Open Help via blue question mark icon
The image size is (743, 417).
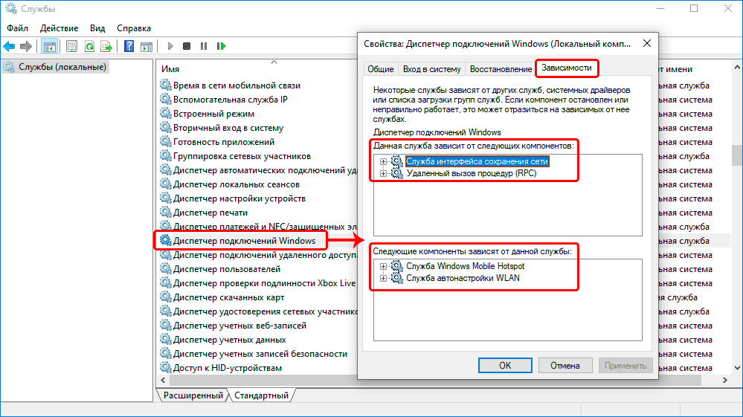point(129,46)
